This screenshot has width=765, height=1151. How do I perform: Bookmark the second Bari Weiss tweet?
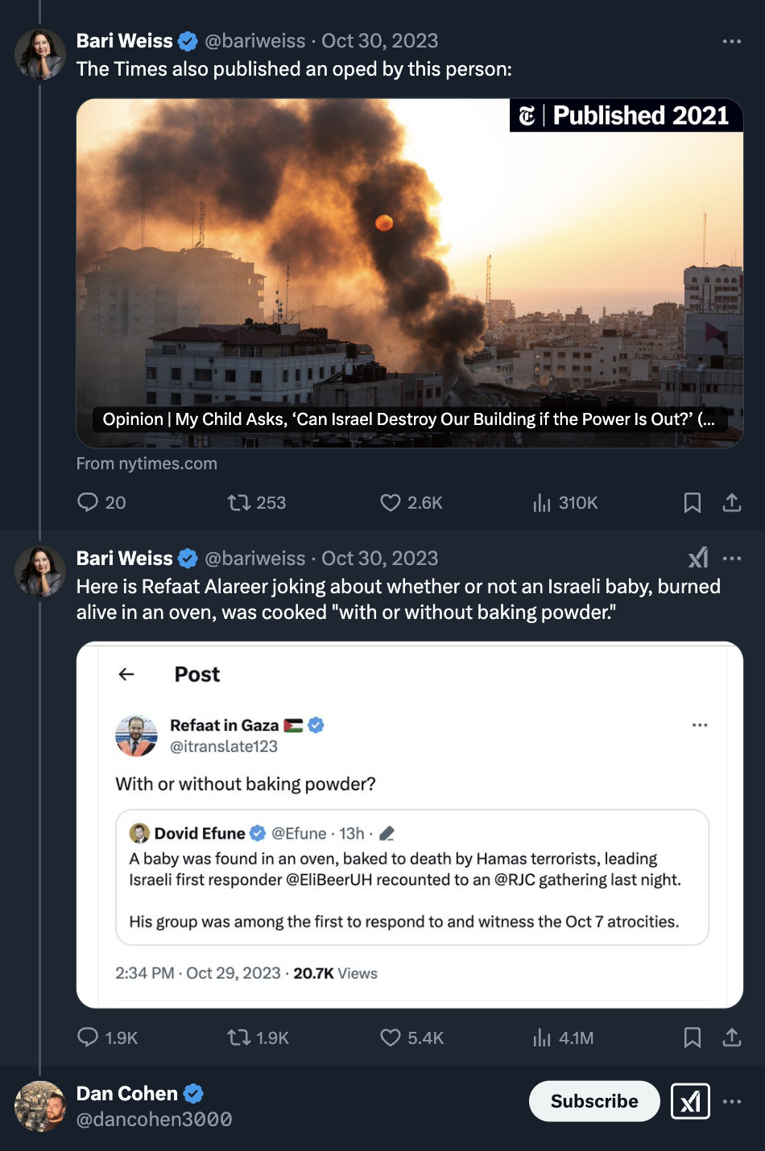pos(692,1038)
